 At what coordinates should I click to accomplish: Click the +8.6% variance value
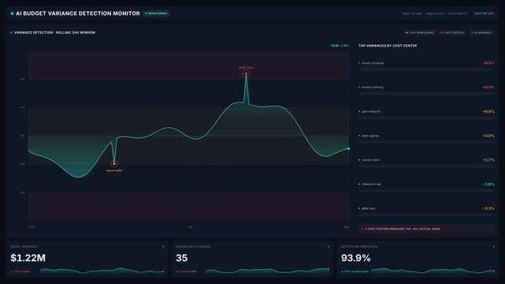[x=488, y=88]
